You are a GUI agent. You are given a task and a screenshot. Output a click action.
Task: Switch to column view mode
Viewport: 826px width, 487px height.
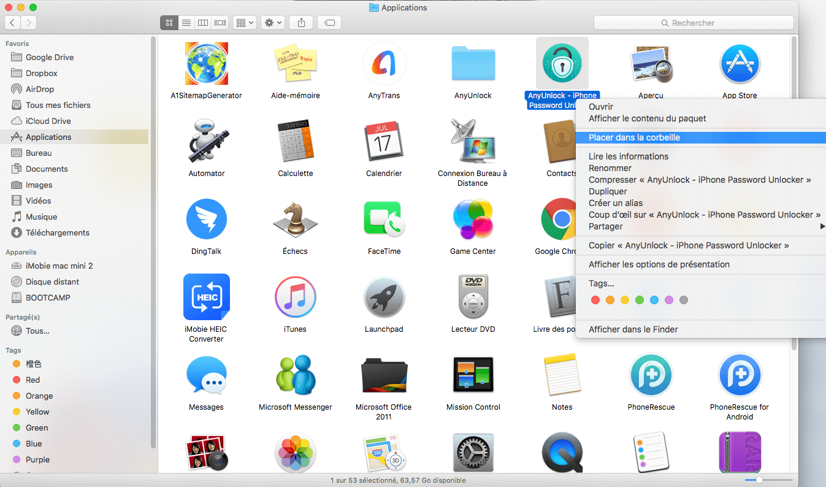203,23
